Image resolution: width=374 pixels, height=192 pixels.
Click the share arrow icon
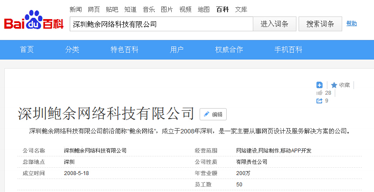tap(320, 101)
